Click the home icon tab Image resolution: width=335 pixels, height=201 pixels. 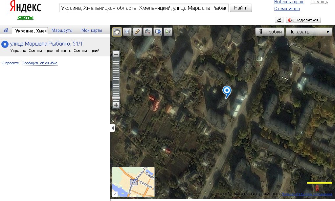pos(6,30)
